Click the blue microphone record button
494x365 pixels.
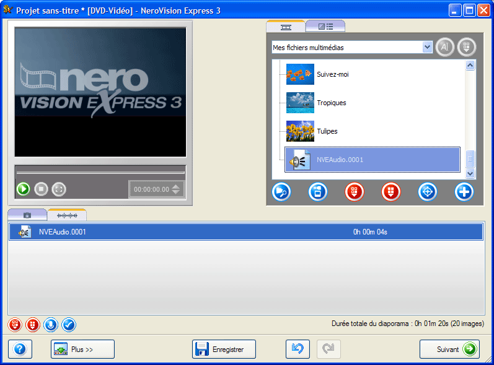pos(51,325)
